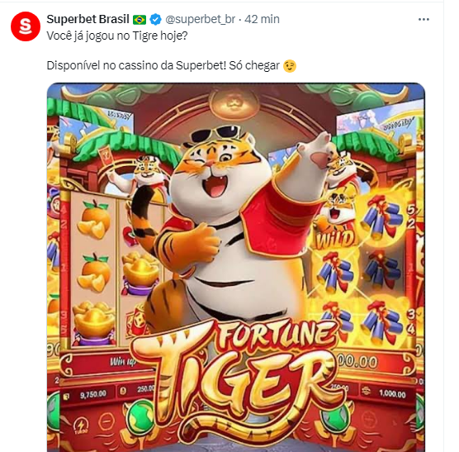
Task: Click the top orange fruit reel symbol
Action: (94, 220)
